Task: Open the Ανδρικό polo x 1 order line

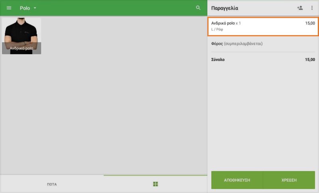Action: [263, 26]
